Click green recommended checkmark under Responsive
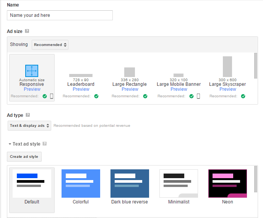263x218 pixels. click(x=45, y=96)
